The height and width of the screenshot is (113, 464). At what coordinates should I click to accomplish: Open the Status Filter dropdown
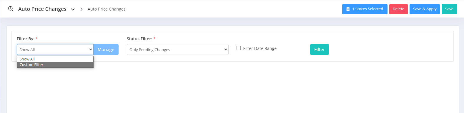point(177,49)
